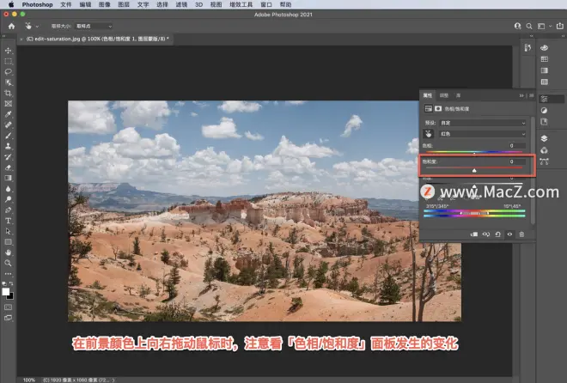This screenshot has height=383, width=567.
Task: Open the Search icon at top right
Action: 529,26
